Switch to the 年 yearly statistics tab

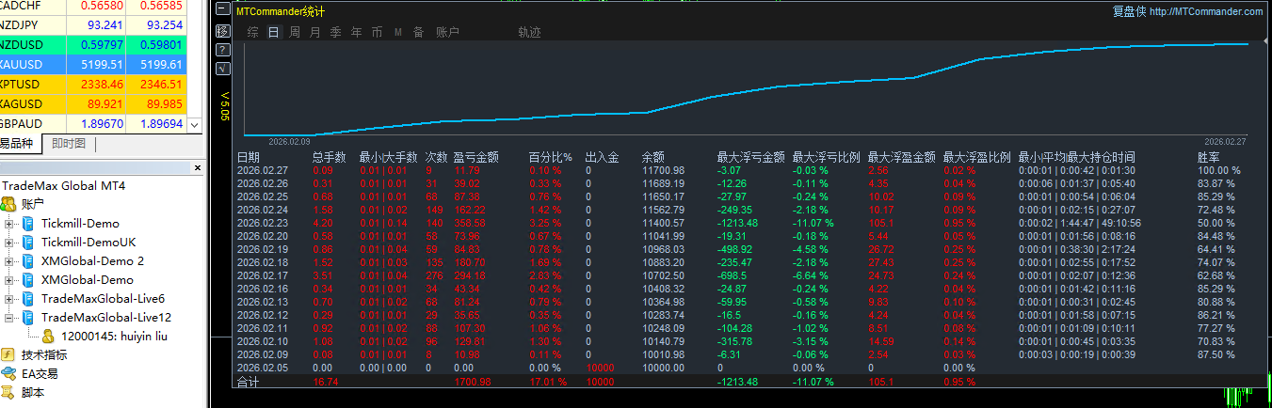point(356,32)
